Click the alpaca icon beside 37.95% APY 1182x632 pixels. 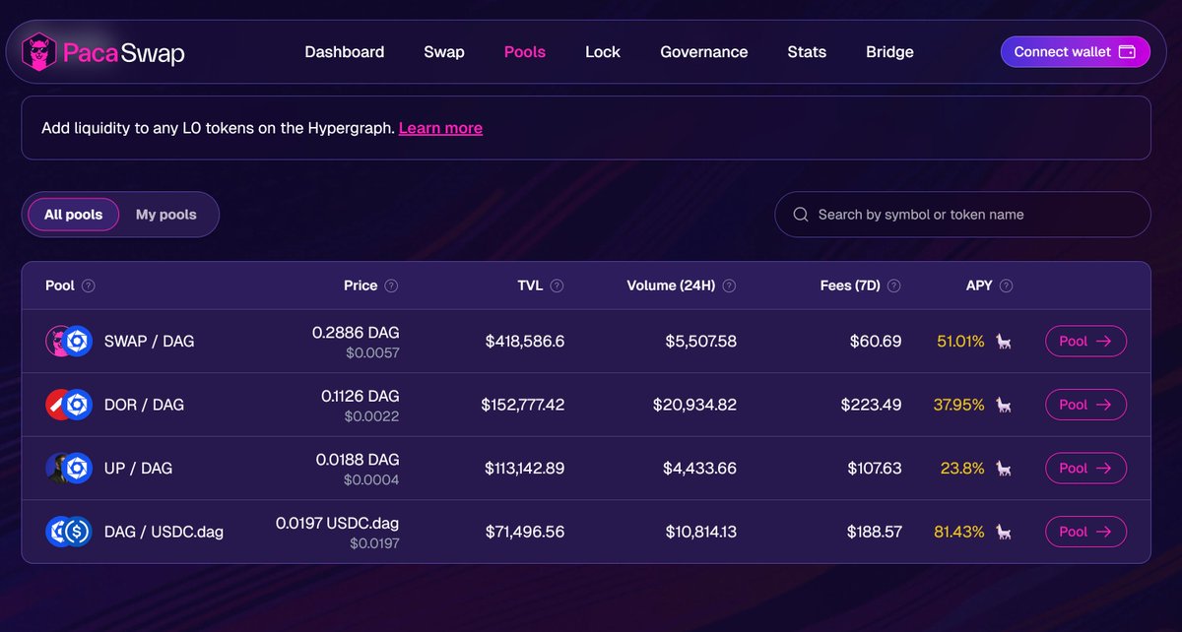pyautogui.click(x=1004, y=405)
